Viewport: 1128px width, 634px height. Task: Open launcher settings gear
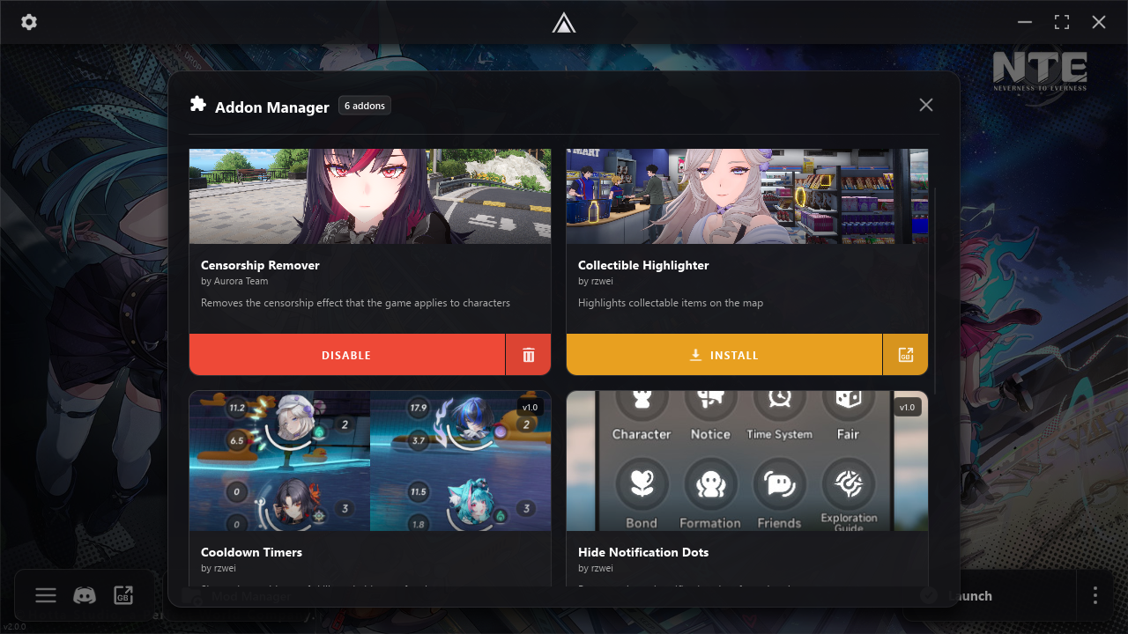point(29,22)
